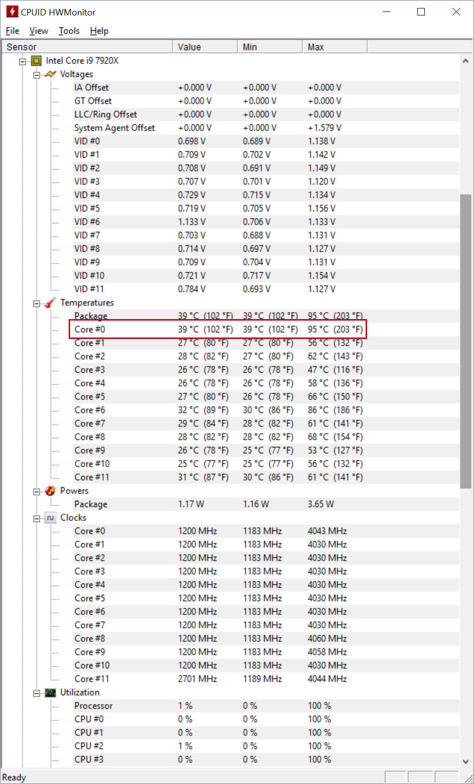This screenshot has width=474, height=784.
Task: Open the File menu
Action: (12, 31)
